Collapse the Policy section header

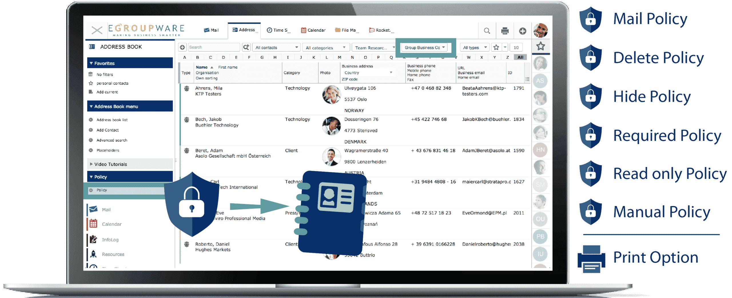click(130, 177)
